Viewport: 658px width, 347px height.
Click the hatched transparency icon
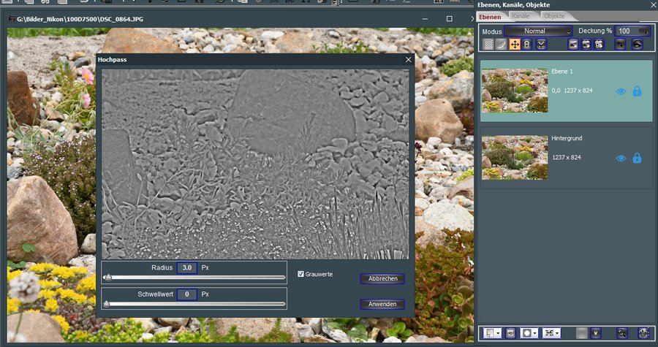488,45
